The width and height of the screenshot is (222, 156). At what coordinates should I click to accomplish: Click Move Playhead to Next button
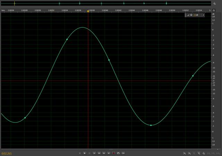tap(109, 153)
